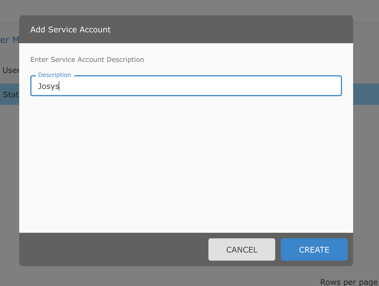Click the CREATE button
The width and height of the screenshot is (379, 286).
pos(314,249)
